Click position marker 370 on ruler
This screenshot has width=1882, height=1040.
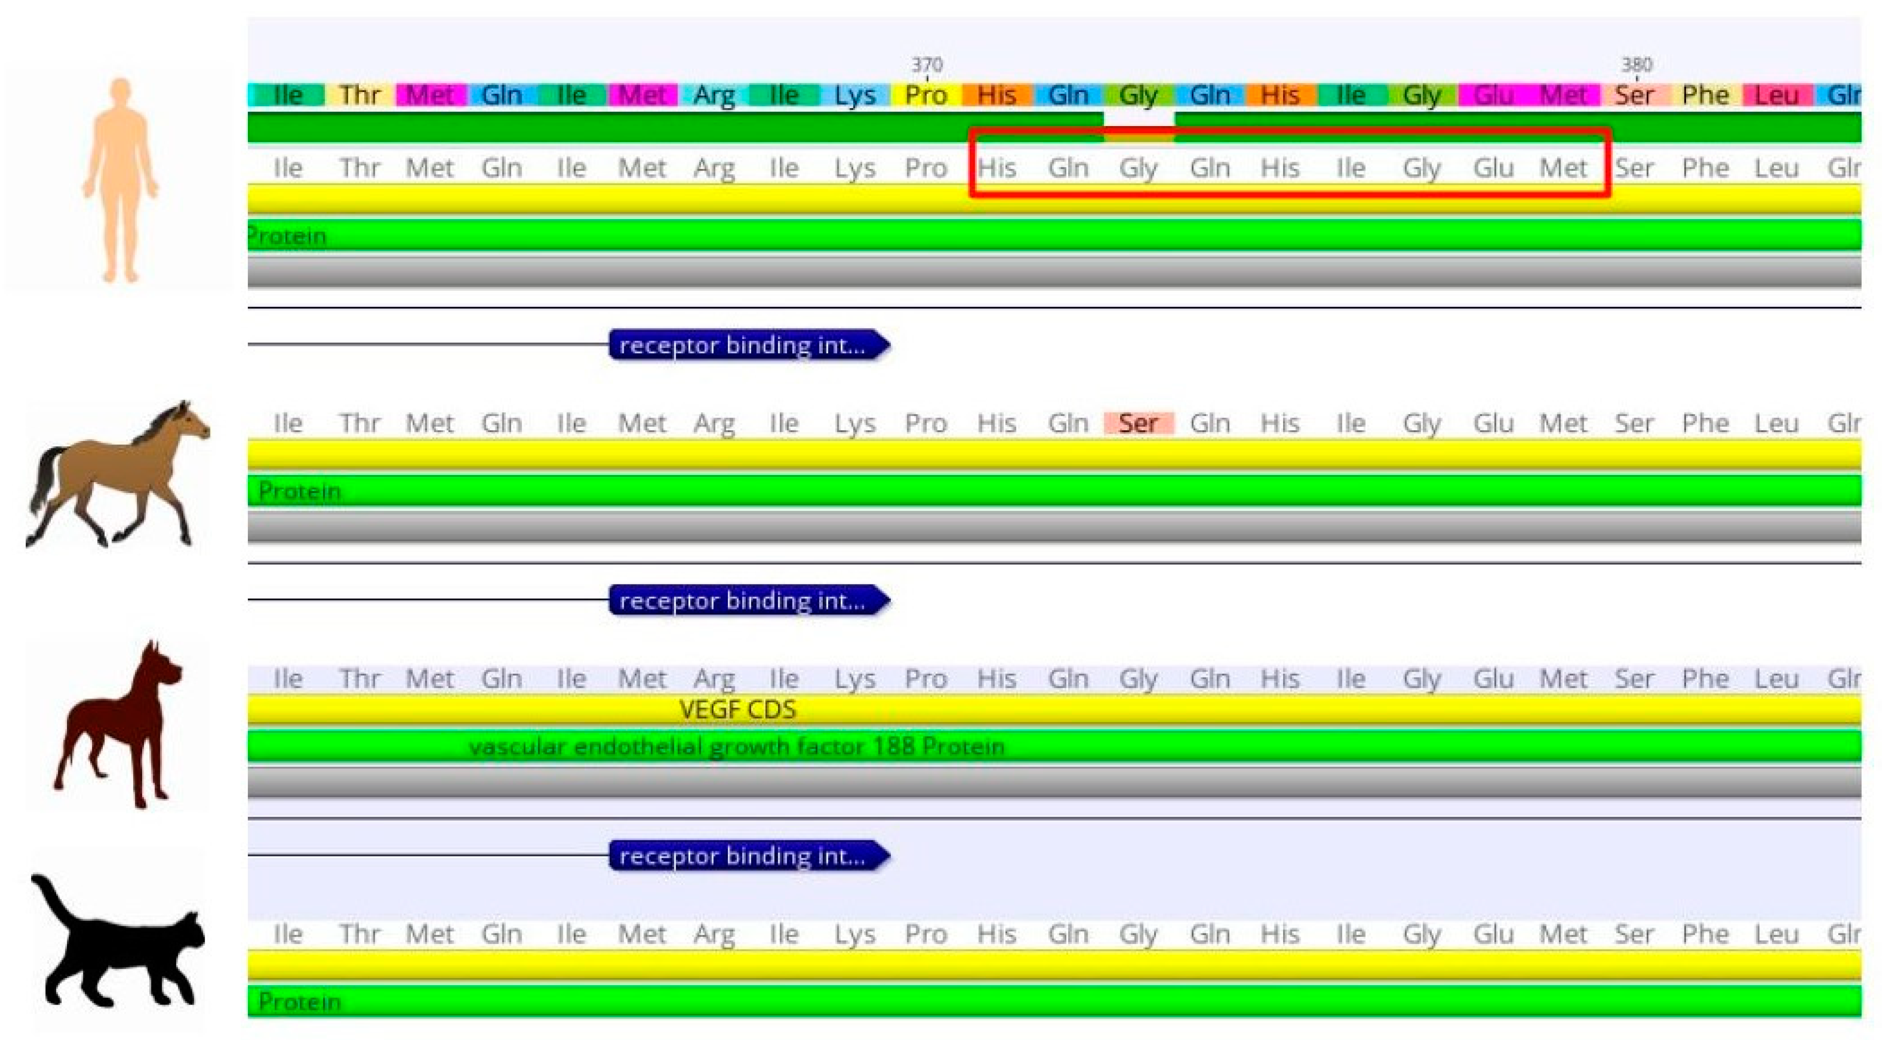926,66
